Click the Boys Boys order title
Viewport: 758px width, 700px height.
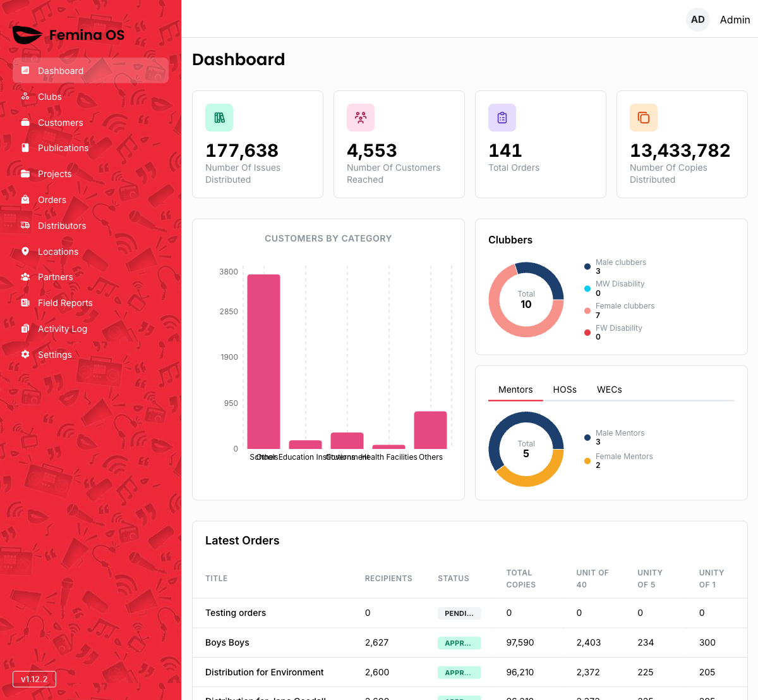coord(227,642)
